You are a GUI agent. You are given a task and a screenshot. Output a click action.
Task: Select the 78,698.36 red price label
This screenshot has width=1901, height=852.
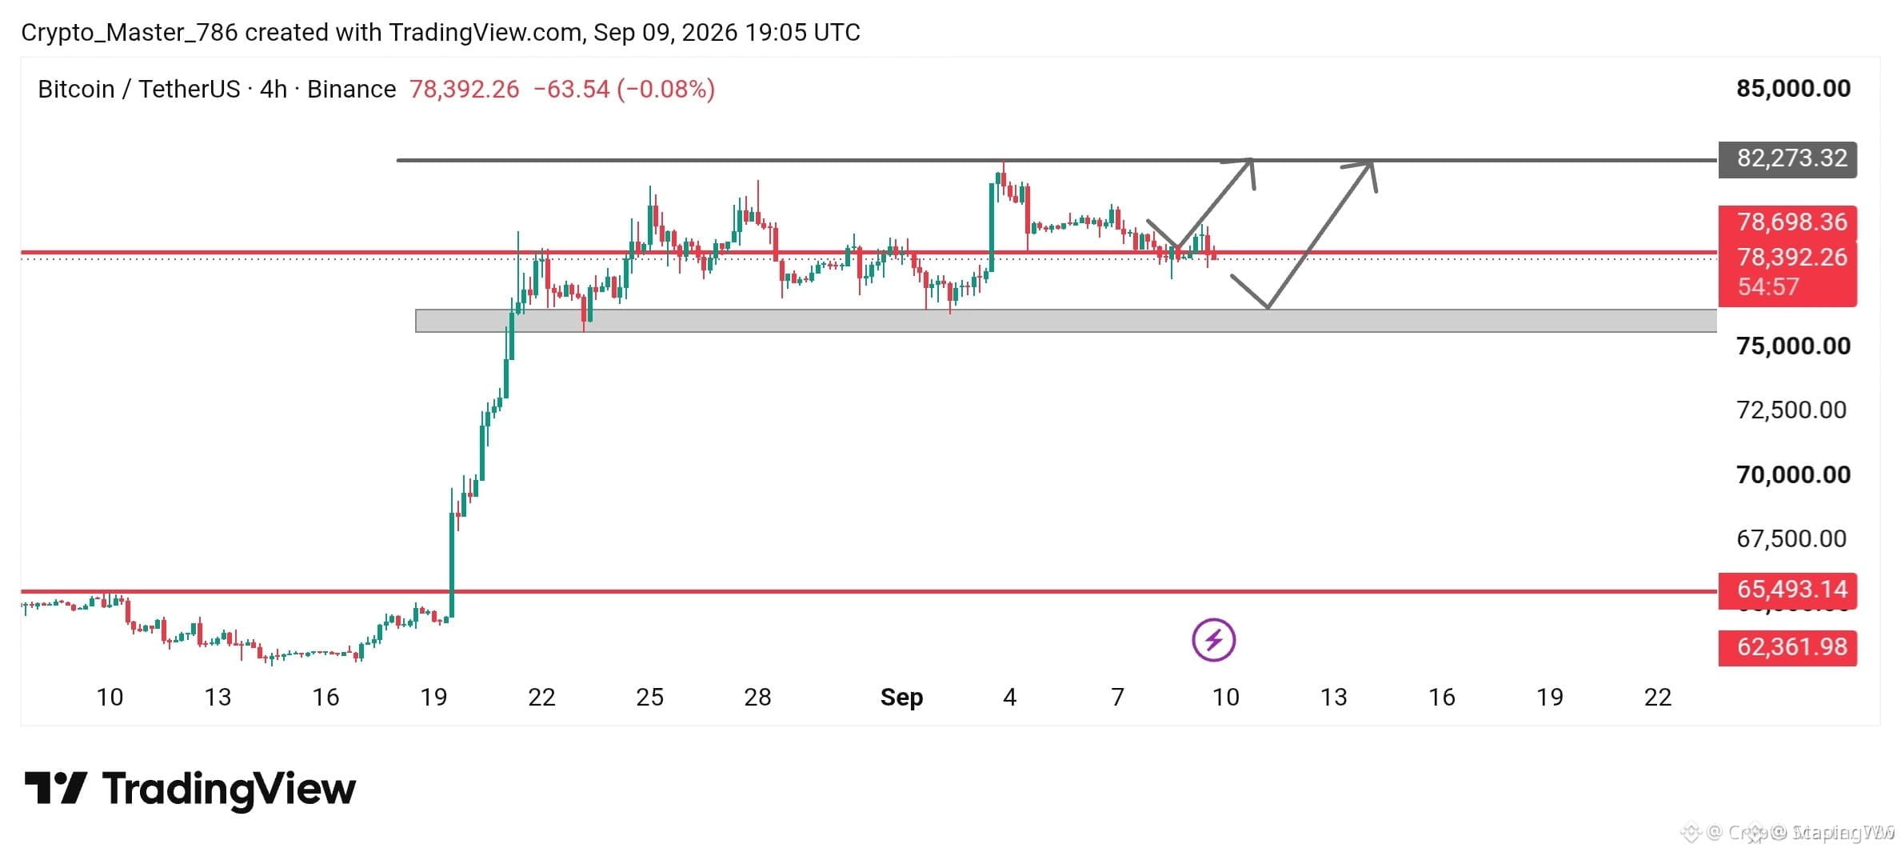[1787, 222]
